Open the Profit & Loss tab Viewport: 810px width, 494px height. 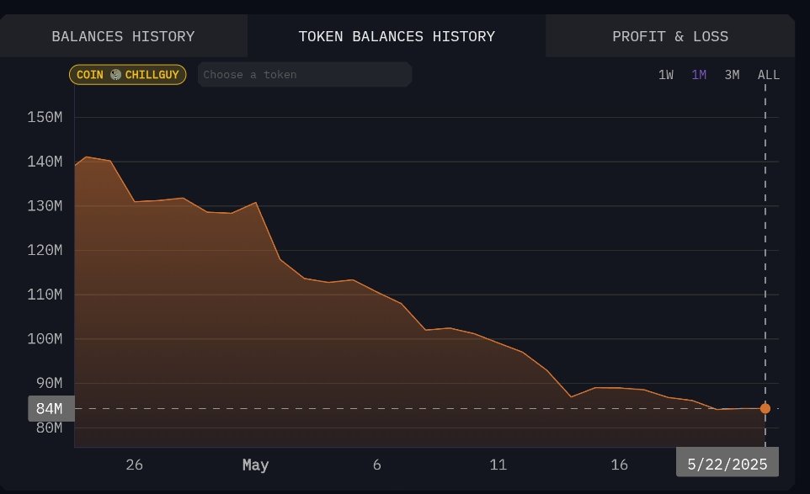click(670, 36)
